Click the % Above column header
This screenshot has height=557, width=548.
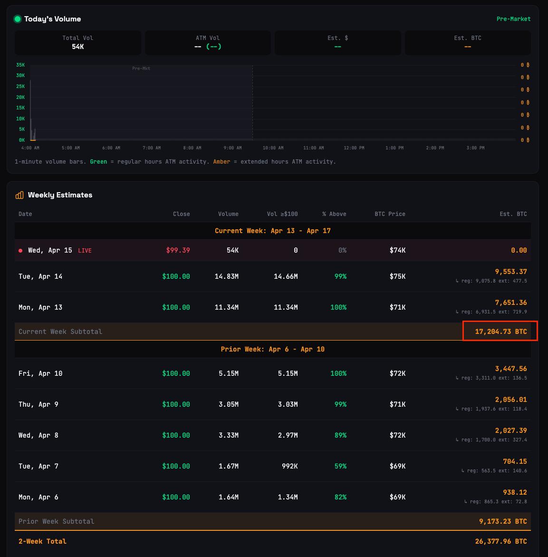334,214
